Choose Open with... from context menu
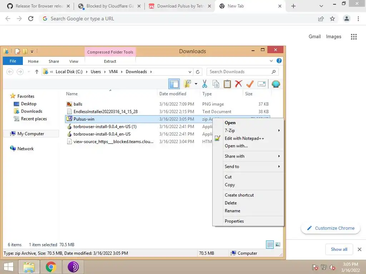The height and width of the screenshot is (274, 366). [x=248, y=146]
